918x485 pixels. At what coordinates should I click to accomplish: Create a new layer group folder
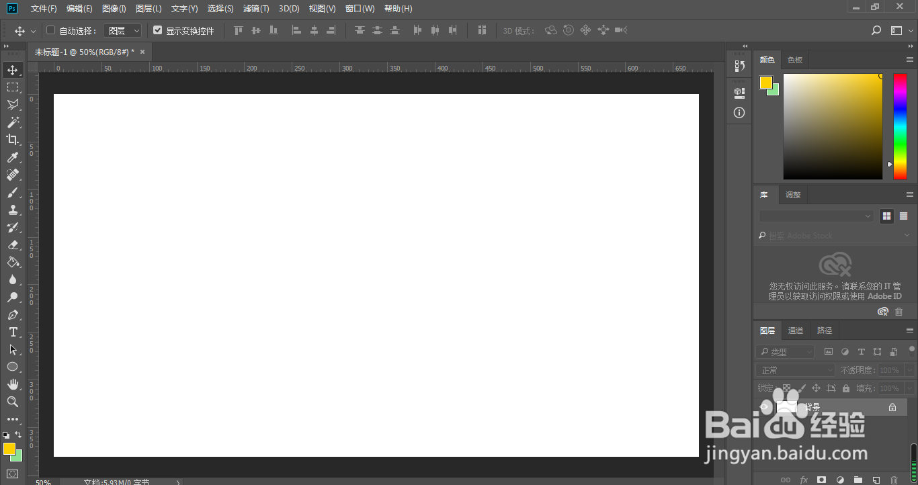pos(858,480)
